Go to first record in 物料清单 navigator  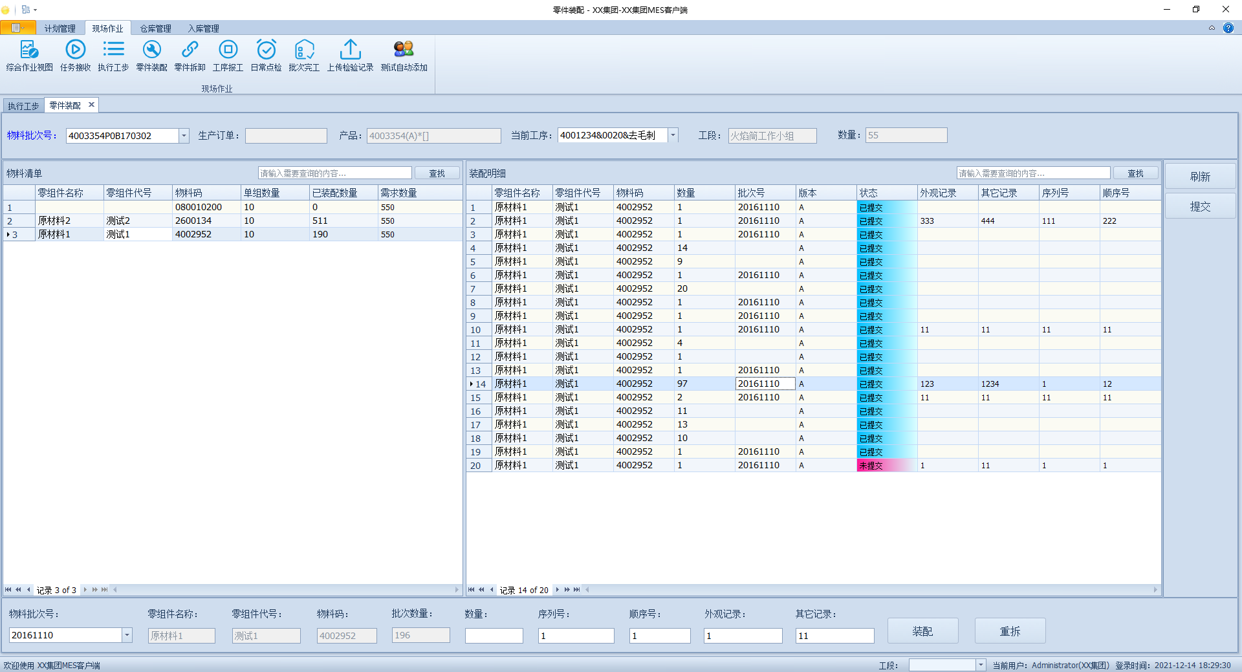8,589
